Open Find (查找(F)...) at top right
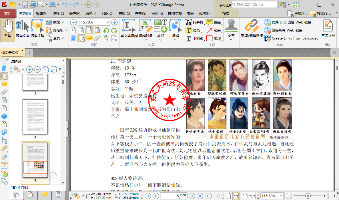339x200 pixels. coord(298,13)
